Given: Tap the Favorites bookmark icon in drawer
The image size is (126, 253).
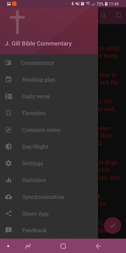Looking at the screenshot, I should 9,113.
